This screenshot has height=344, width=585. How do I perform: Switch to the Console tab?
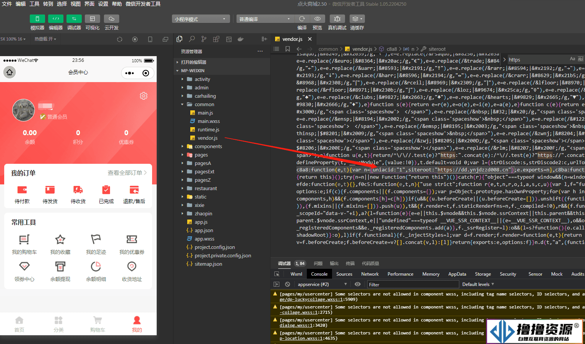point(319,274)
